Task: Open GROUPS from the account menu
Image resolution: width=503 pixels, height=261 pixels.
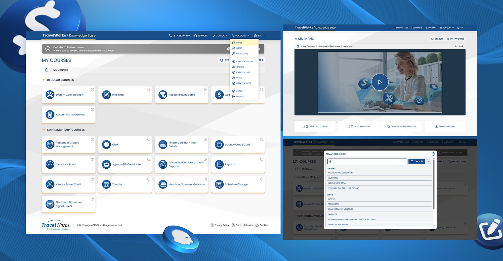Action: 244,67
